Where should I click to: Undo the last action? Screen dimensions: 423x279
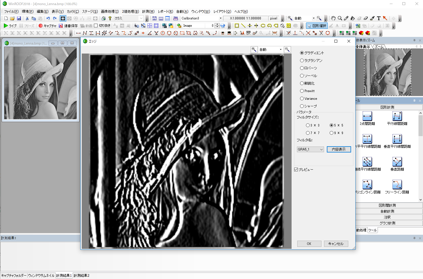[48, 18]
